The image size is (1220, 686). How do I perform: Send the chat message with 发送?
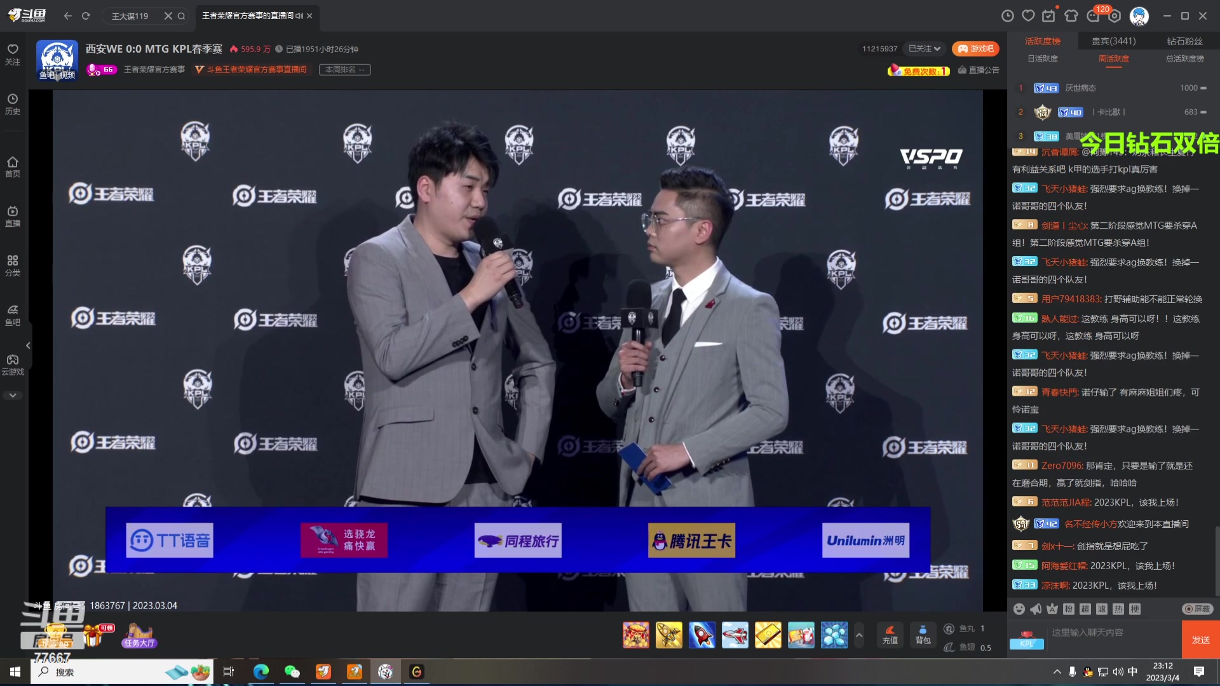pyautogui.click(x=1201, y=640)
